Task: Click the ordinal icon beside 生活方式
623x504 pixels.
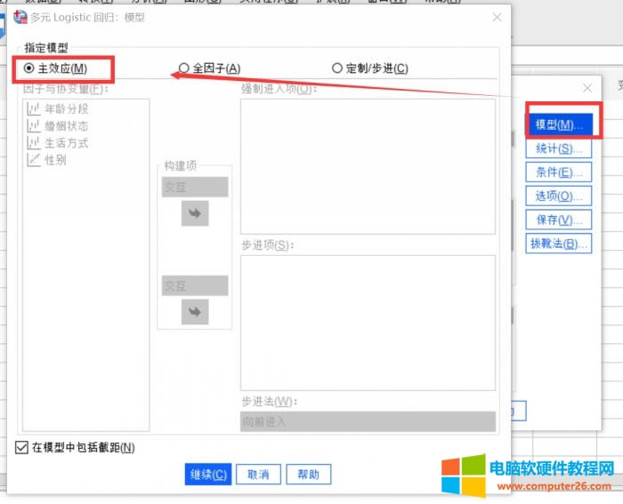Action: click(34, 143)
